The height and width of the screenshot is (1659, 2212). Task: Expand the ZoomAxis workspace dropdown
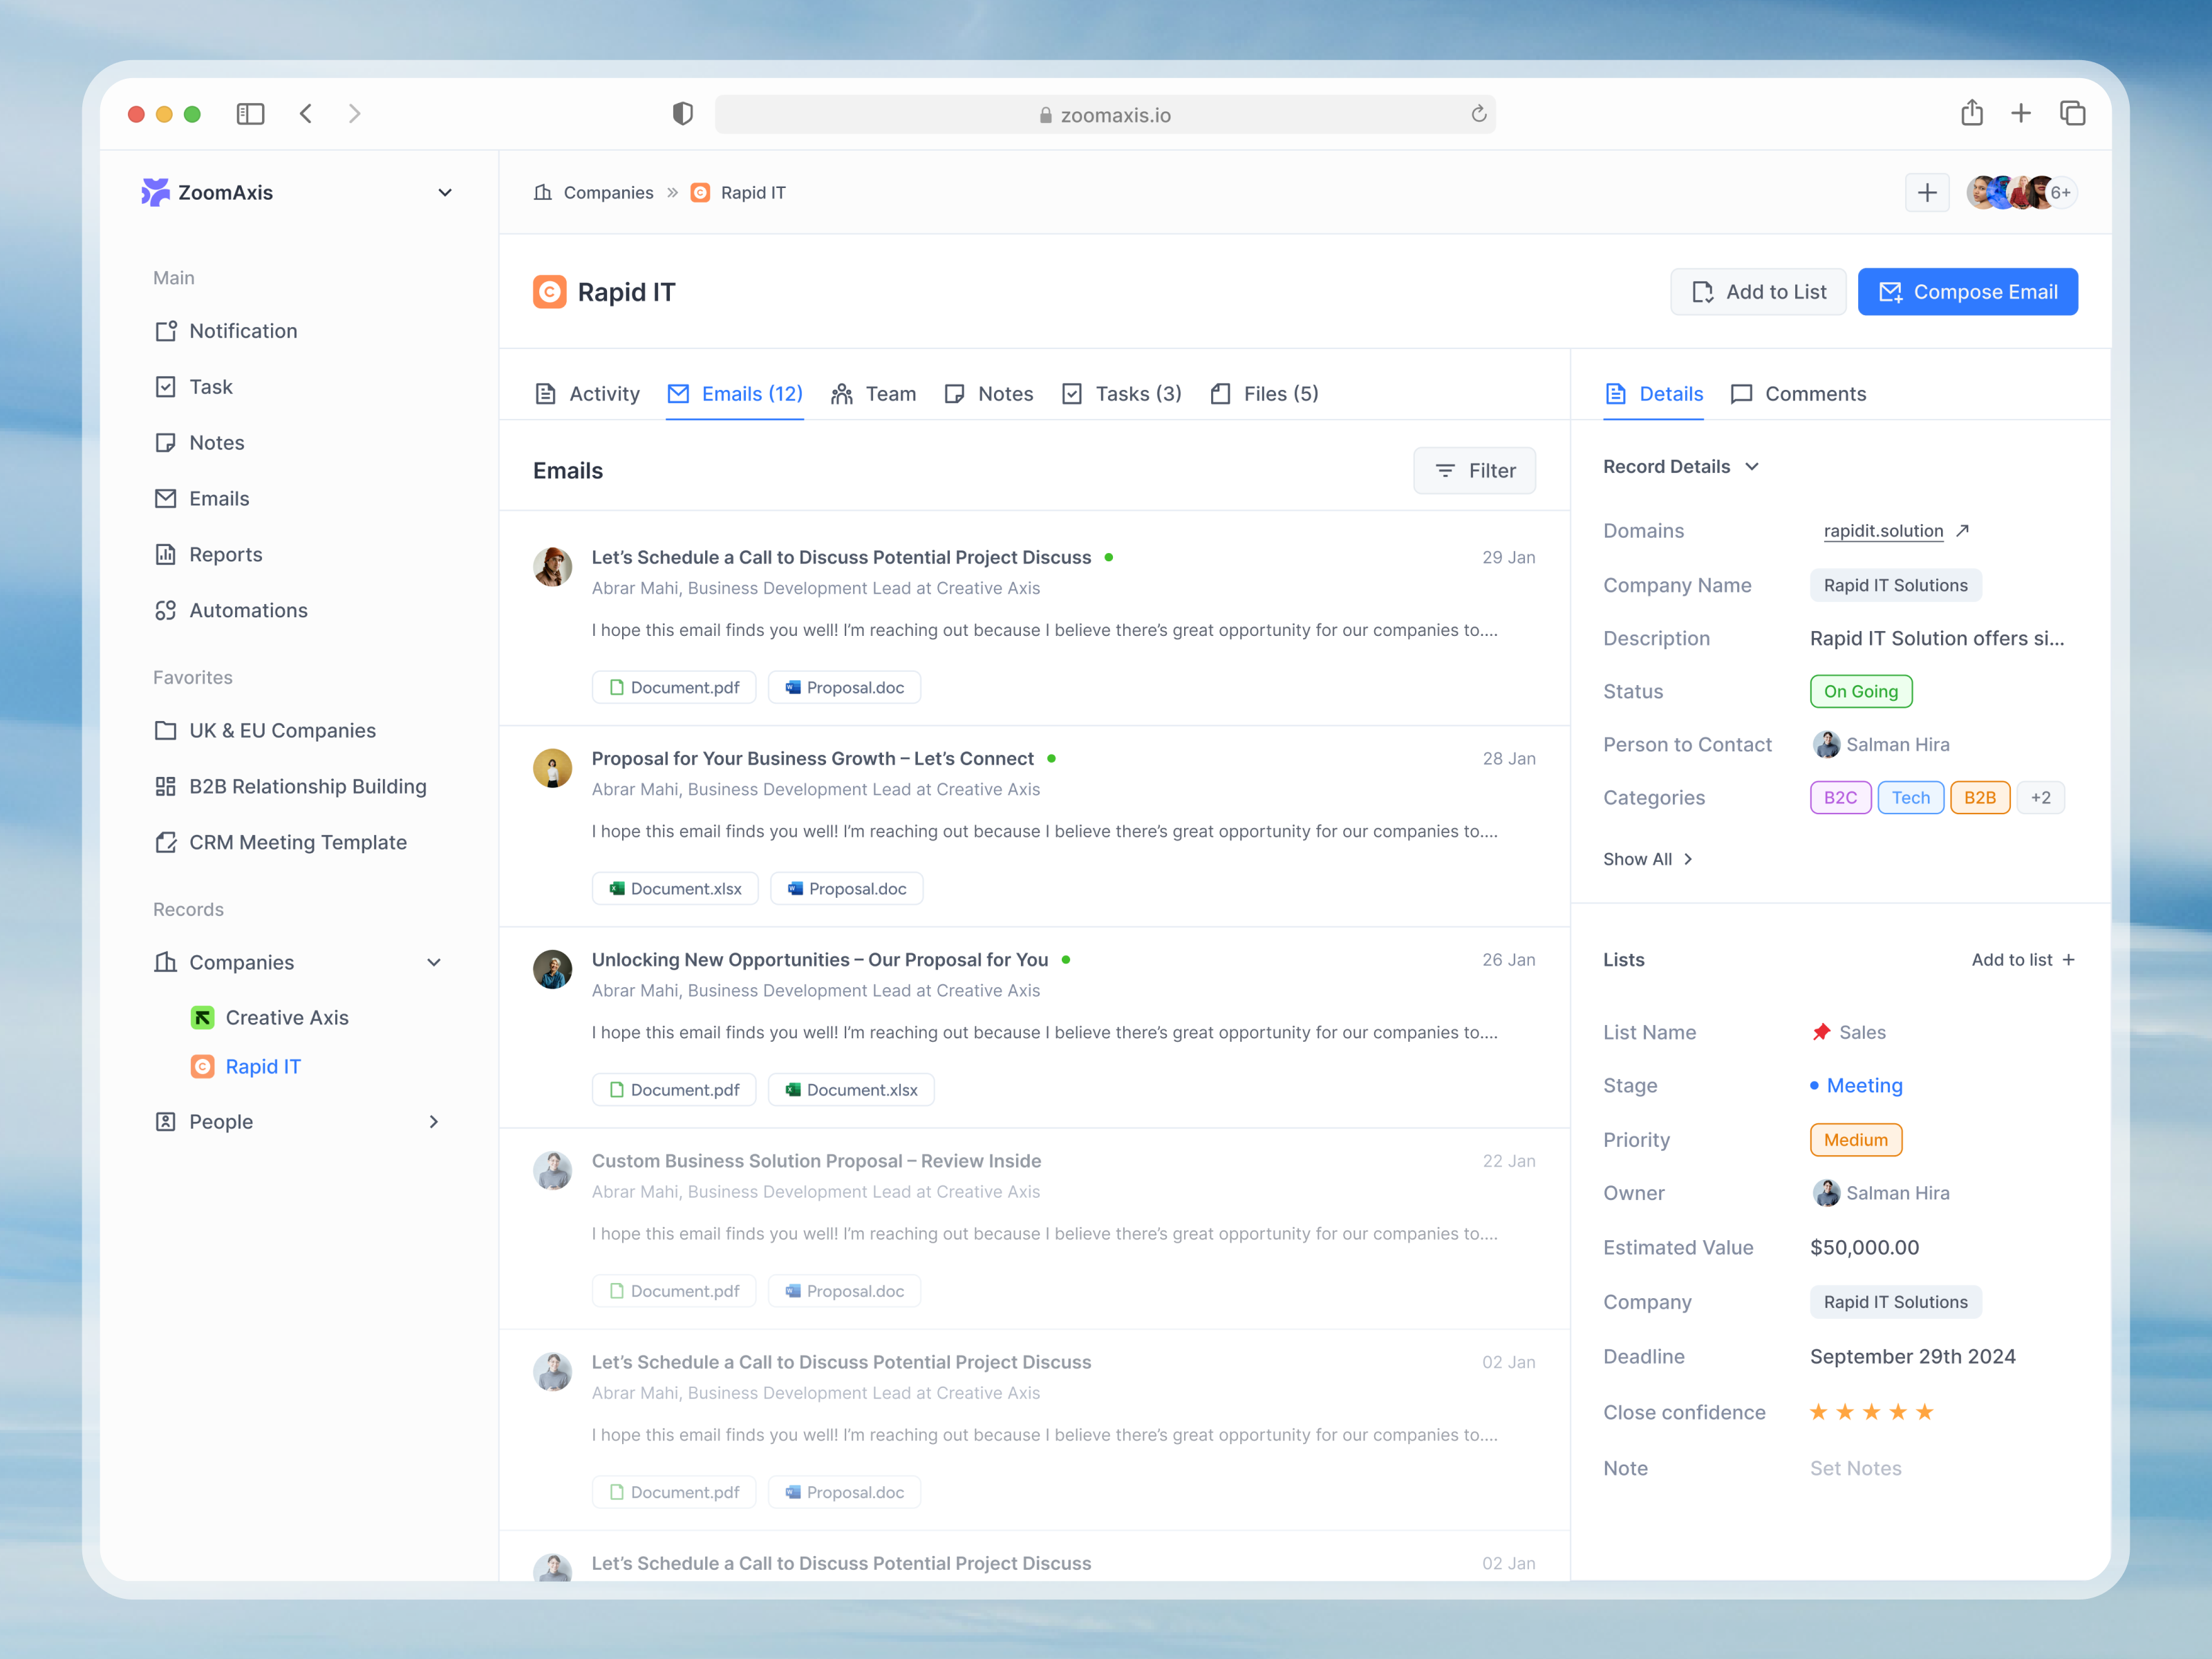(x=445, y=192)
